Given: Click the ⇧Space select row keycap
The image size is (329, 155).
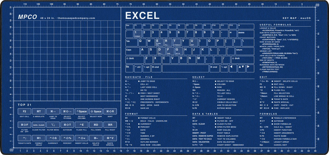Looking at the screenshot, I should point(96,111).
